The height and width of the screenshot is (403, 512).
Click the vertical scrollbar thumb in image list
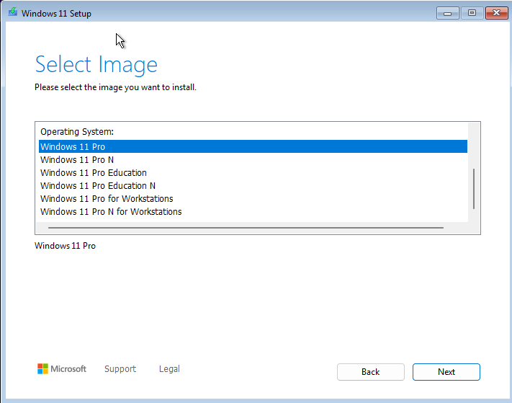click(473, 187)
